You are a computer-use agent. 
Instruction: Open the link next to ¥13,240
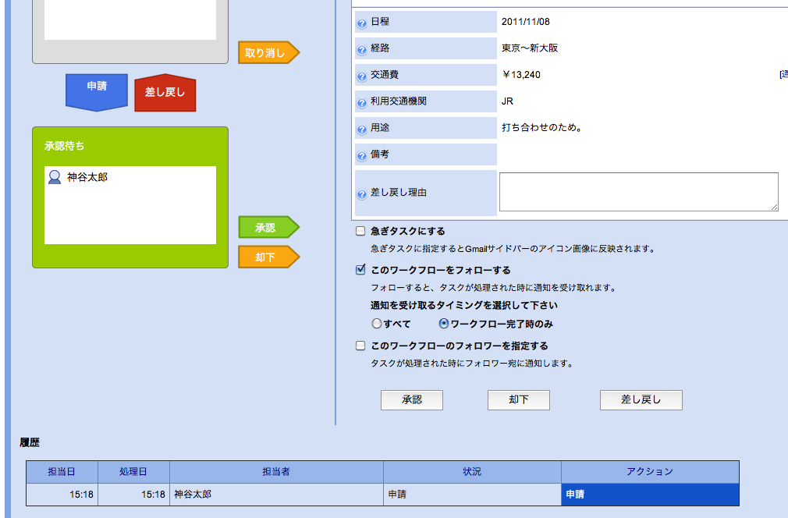783,75
